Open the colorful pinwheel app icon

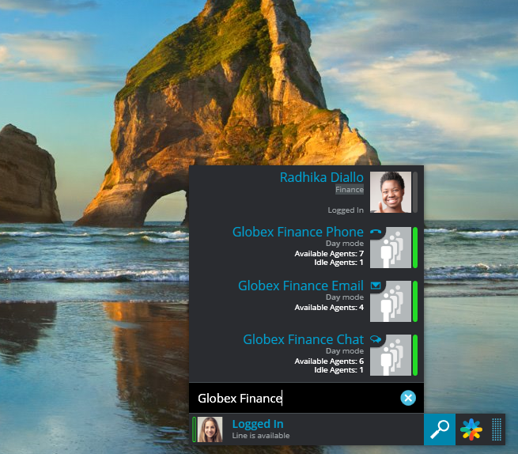471,429
